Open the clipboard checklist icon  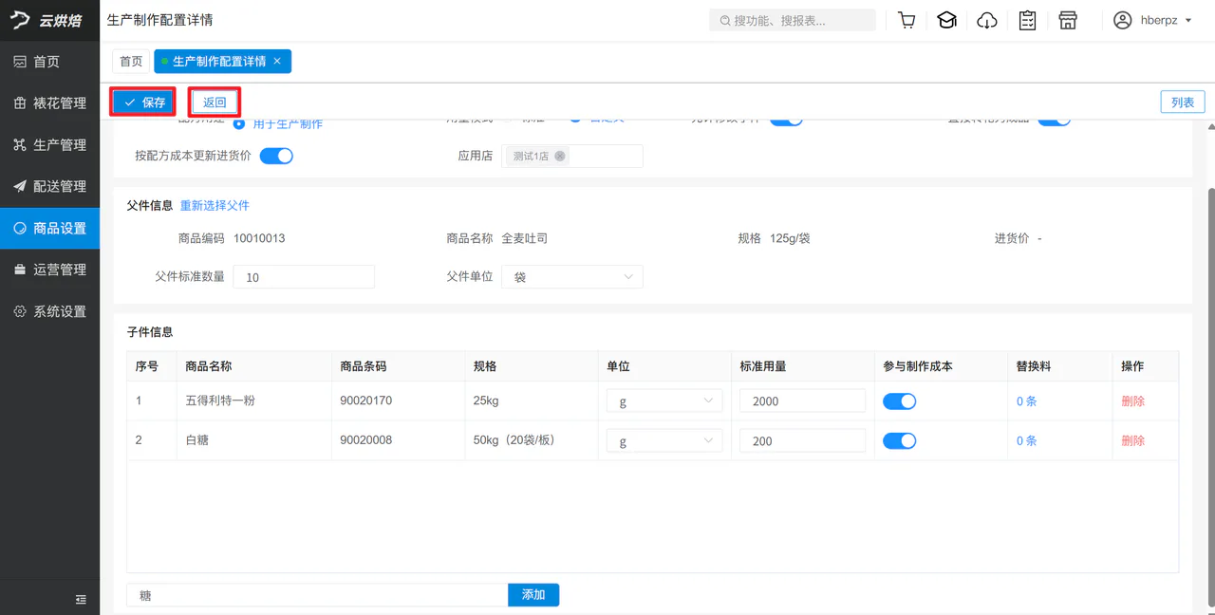[x=1027, y=20]
